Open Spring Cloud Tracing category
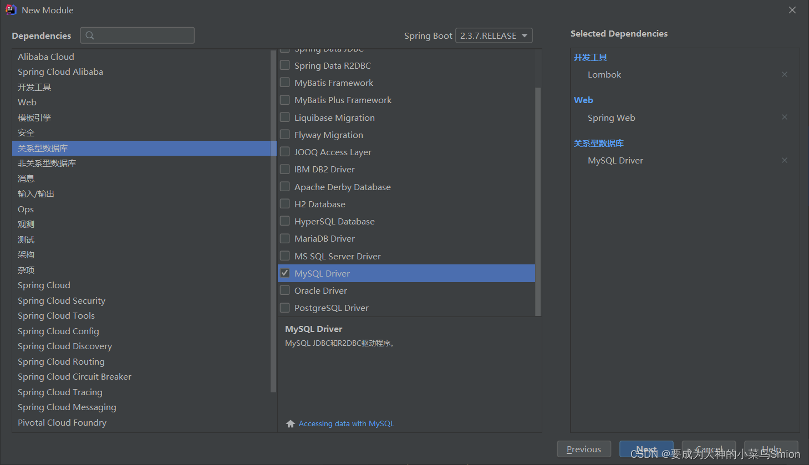Screen dimensions: 809x465 coord(141,392)
